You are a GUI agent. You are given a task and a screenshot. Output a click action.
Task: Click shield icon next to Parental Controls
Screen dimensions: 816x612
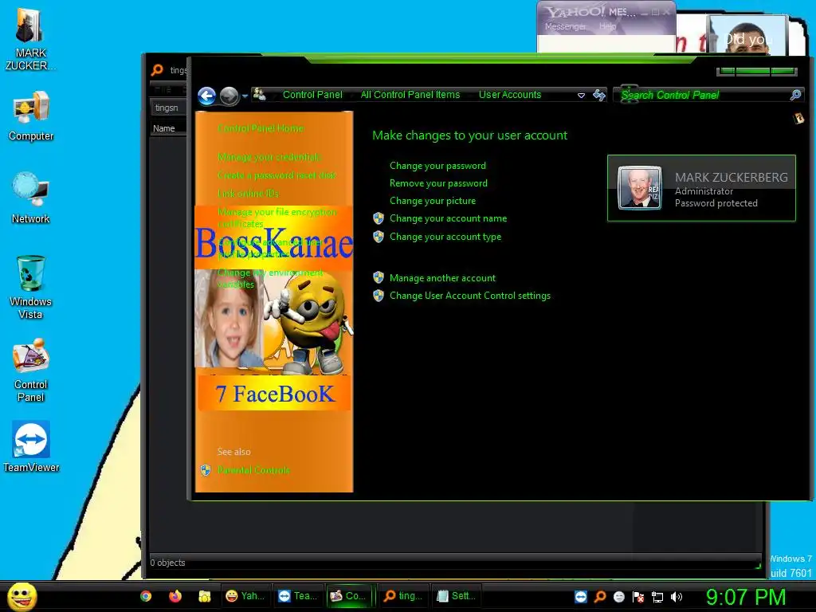click(x=206, y=470)
